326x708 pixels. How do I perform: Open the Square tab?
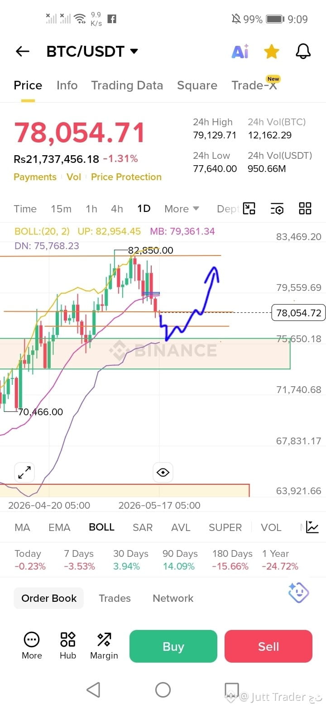[197, 85]
